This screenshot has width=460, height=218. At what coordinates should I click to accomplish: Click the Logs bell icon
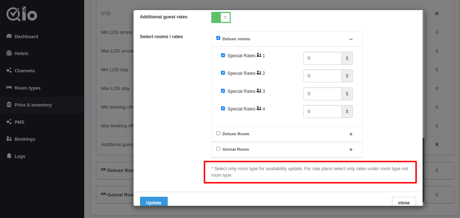point(9,156)
